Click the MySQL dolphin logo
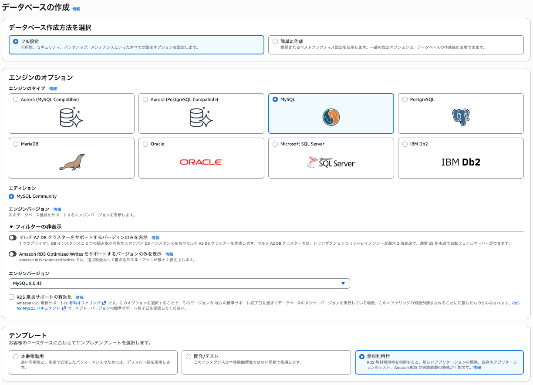Screen dimensions: 533x385 (331, 117)
